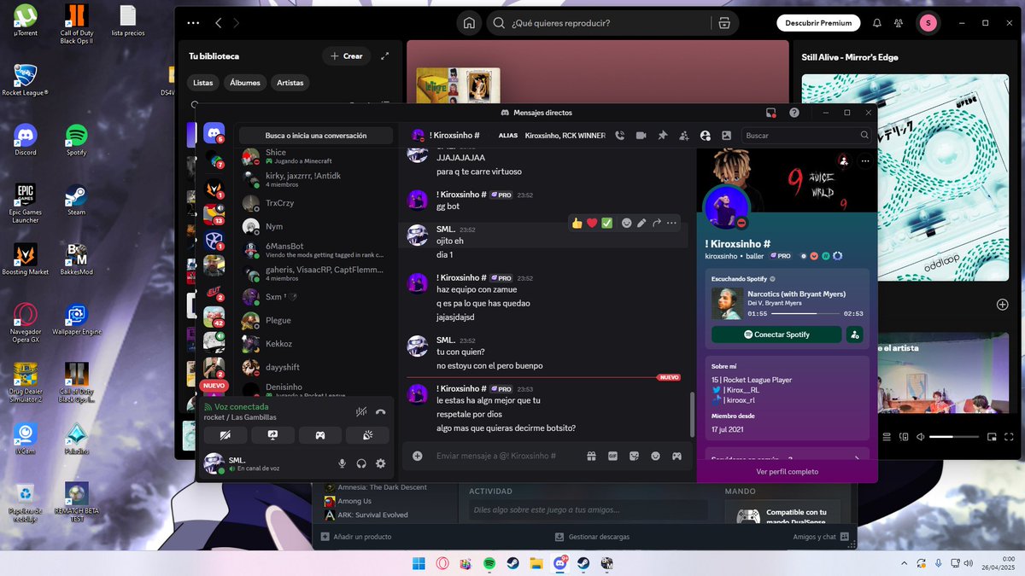Open sticker picker in message bar

(x=634, y=456)
